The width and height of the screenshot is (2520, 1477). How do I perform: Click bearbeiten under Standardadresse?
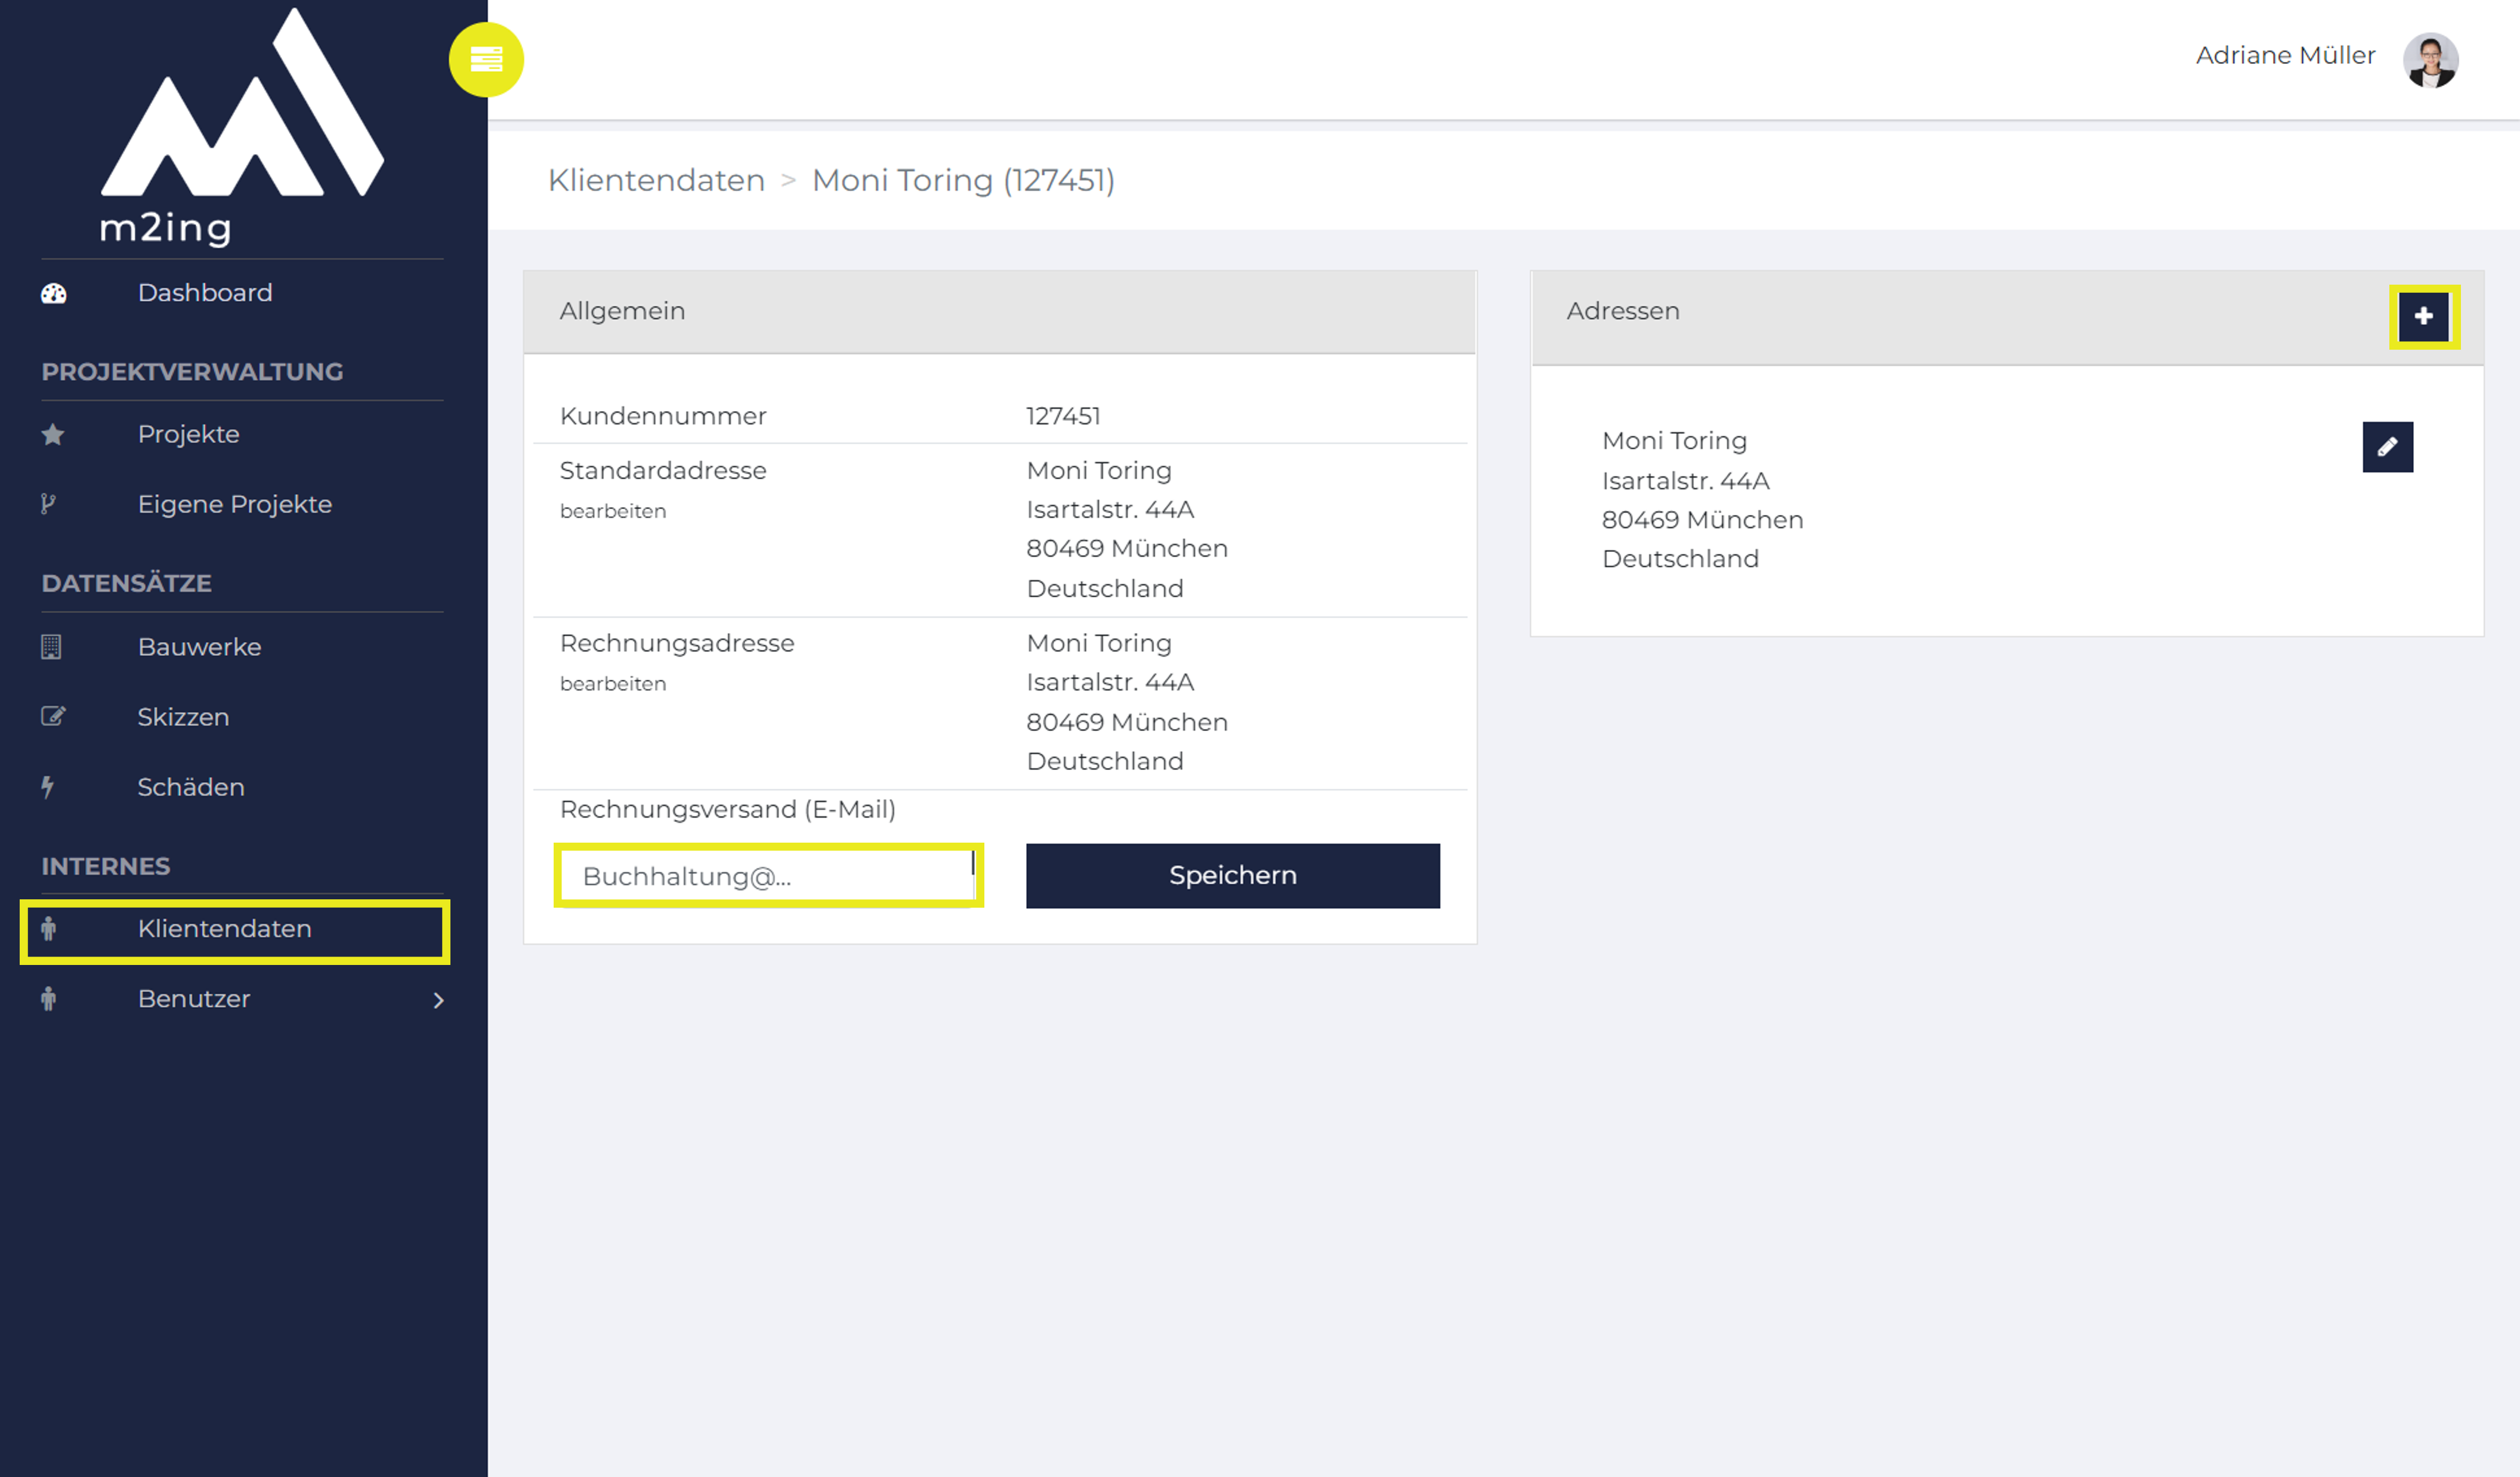pos(612,511)
